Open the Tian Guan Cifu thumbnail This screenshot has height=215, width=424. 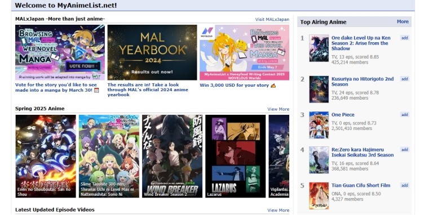coord(319,196)
